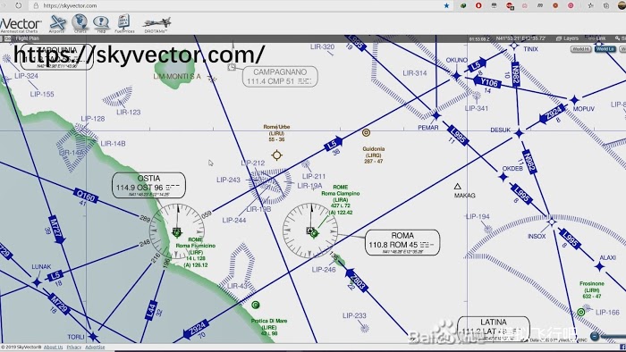Click the Facebook icon in footer

(622, 348)
